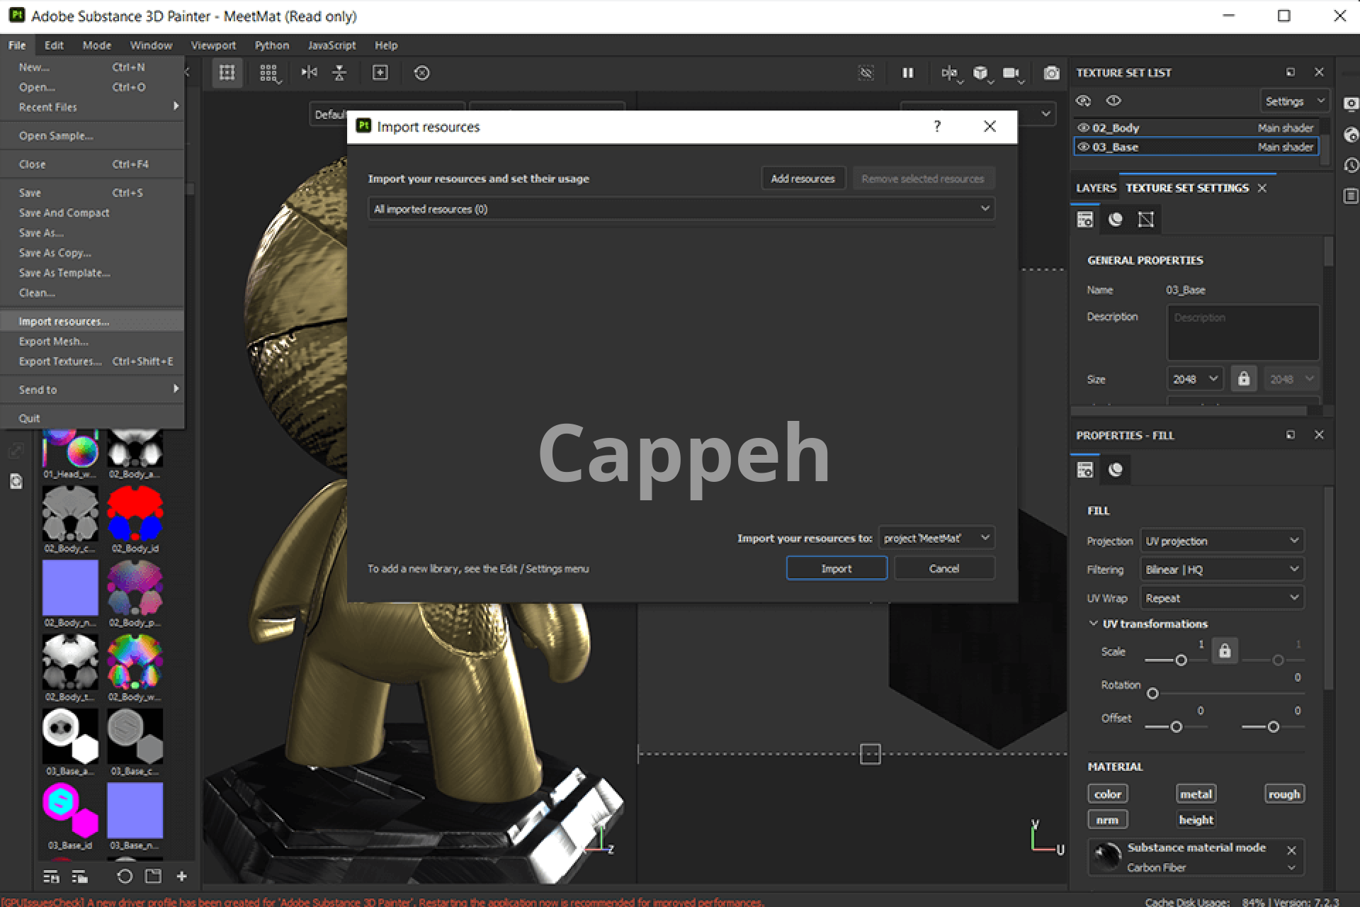Click the Add resources button
The height and width of the screenshot is (907, 1360).
coord(803,179)
